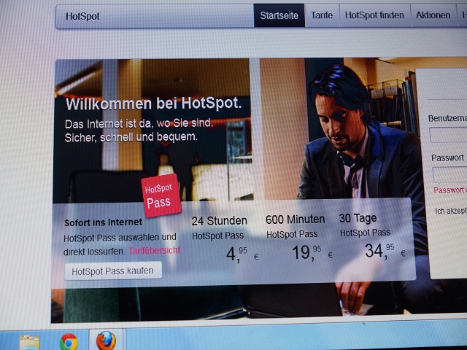This screenshot has height=350, width=467.
Task: Switch to HotSpot finden tab
Action: [374, 15]
